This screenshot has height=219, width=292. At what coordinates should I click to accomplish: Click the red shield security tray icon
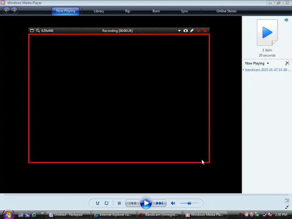[x=252, y=214]
